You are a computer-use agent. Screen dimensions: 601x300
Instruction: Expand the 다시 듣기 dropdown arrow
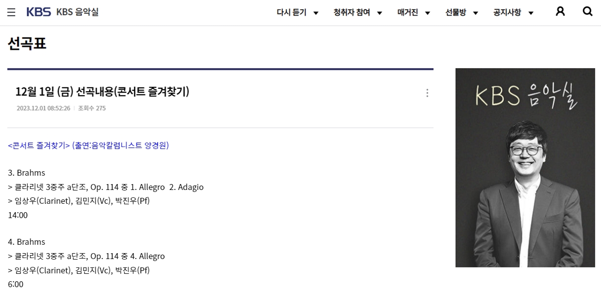(x=316, y=13)
